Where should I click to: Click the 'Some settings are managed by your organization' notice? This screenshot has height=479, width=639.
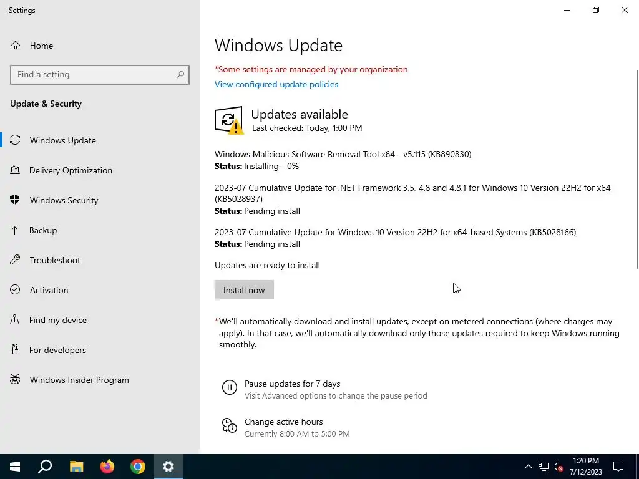311,69
